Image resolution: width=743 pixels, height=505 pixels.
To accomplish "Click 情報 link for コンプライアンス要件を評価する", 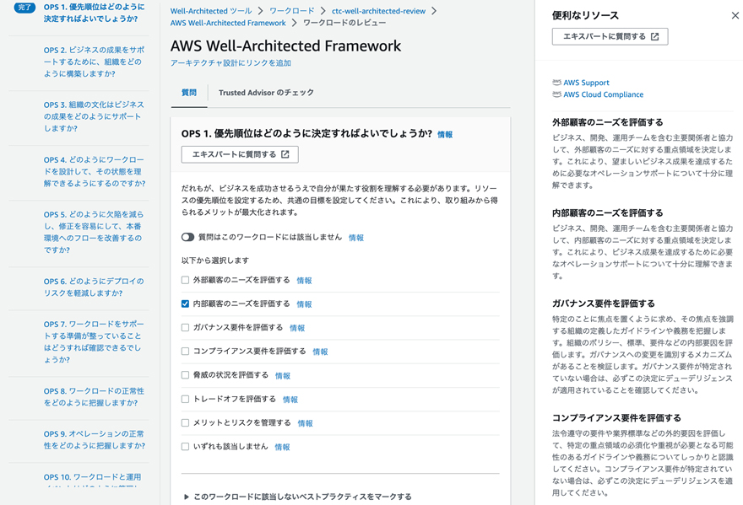I will point(320,352).
